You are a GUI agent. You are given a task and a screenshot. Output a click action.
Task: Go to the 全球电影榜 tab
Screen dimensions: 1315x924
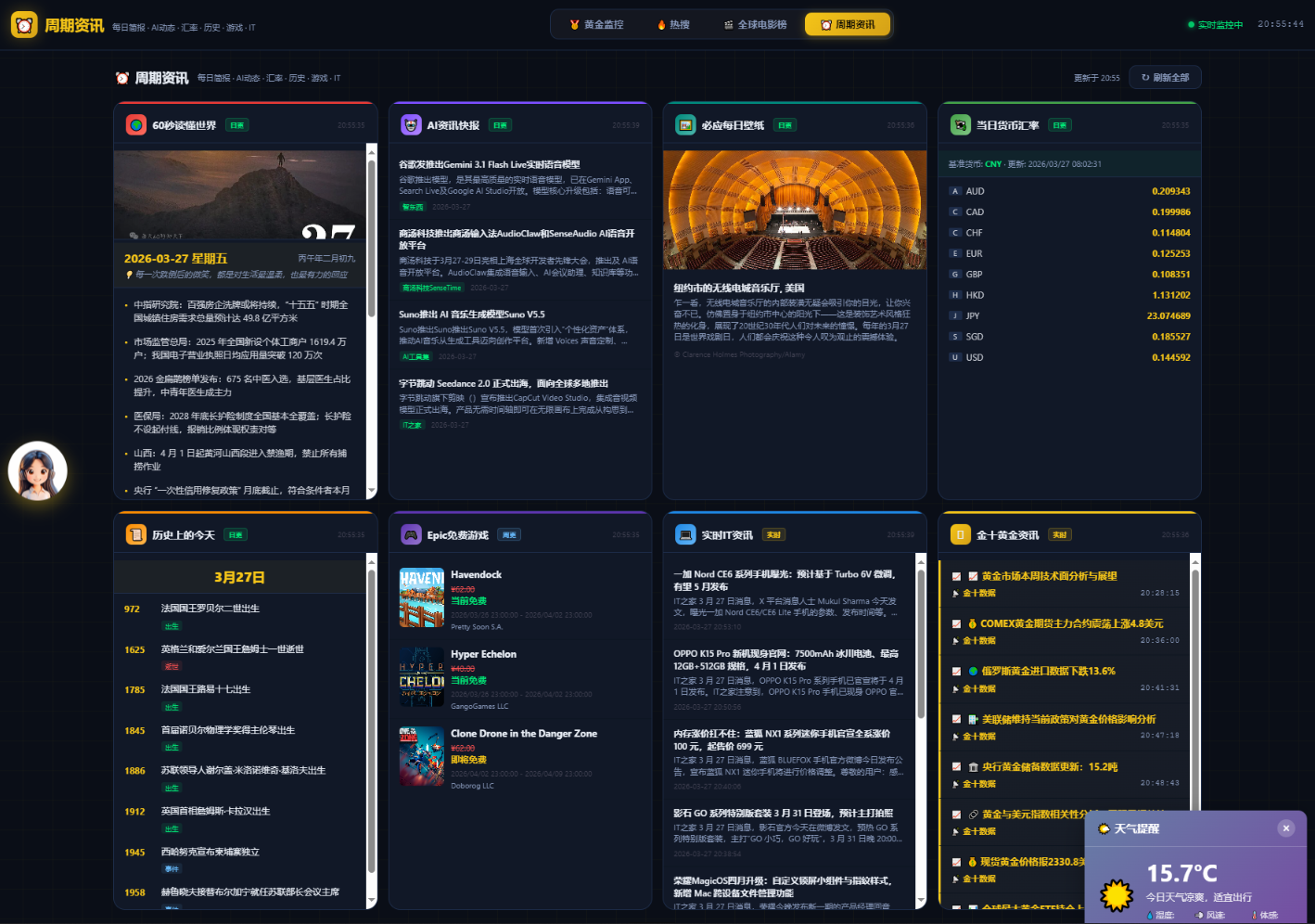tap(755, 25)
